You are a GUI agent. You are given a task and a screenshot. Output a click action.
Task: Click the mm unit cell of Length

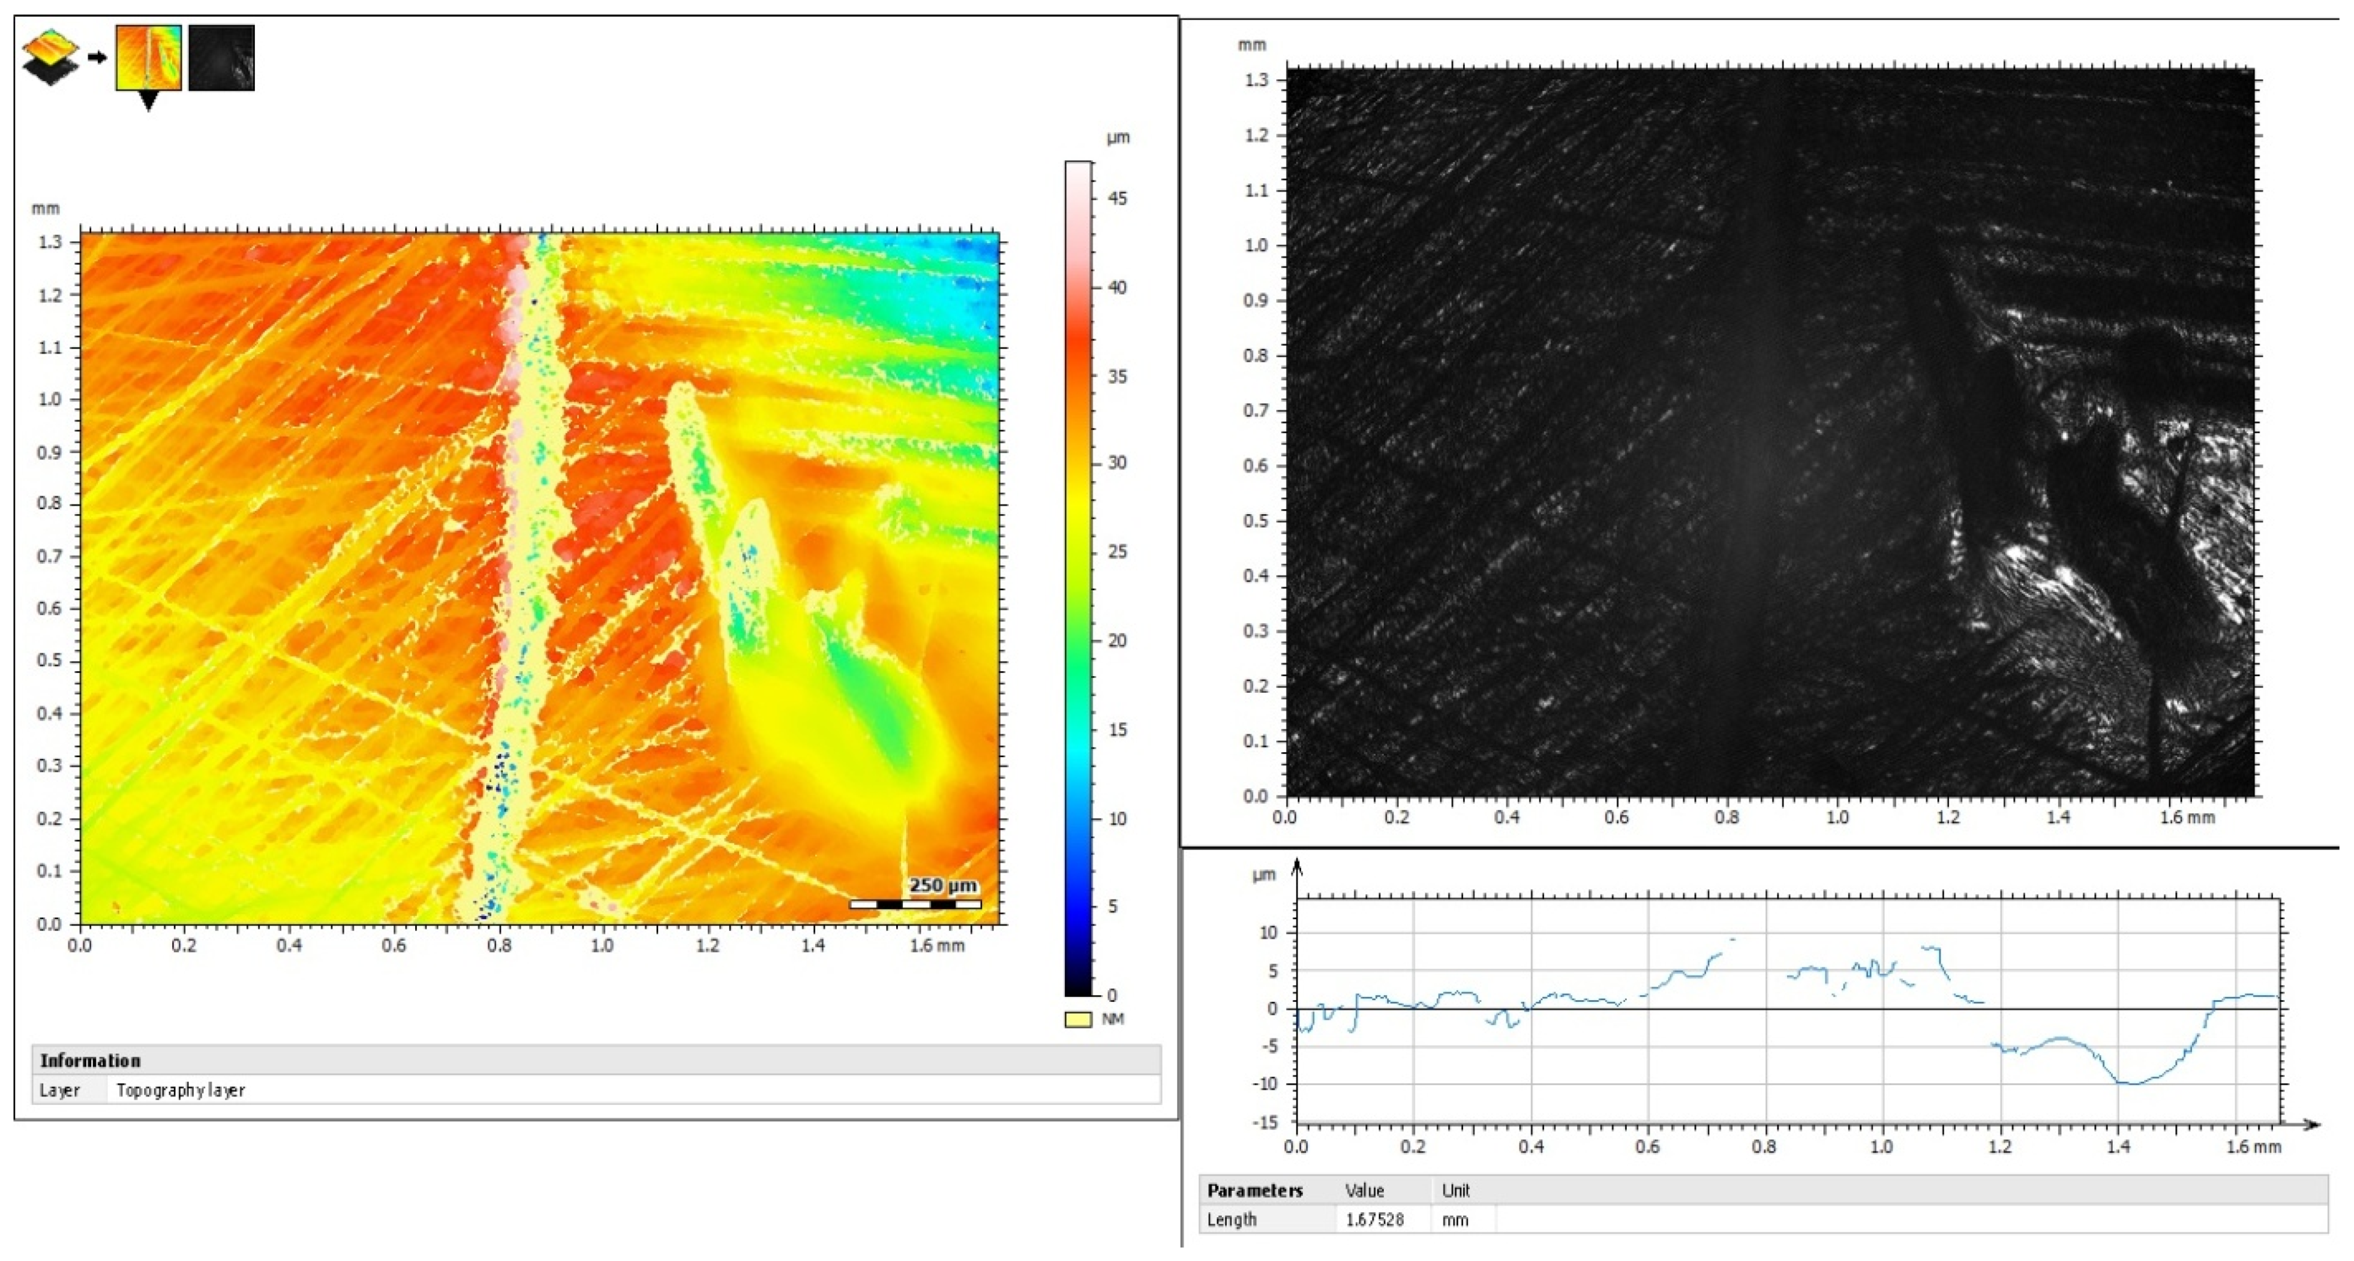pyautogui.click(x=1455, y=1220)
